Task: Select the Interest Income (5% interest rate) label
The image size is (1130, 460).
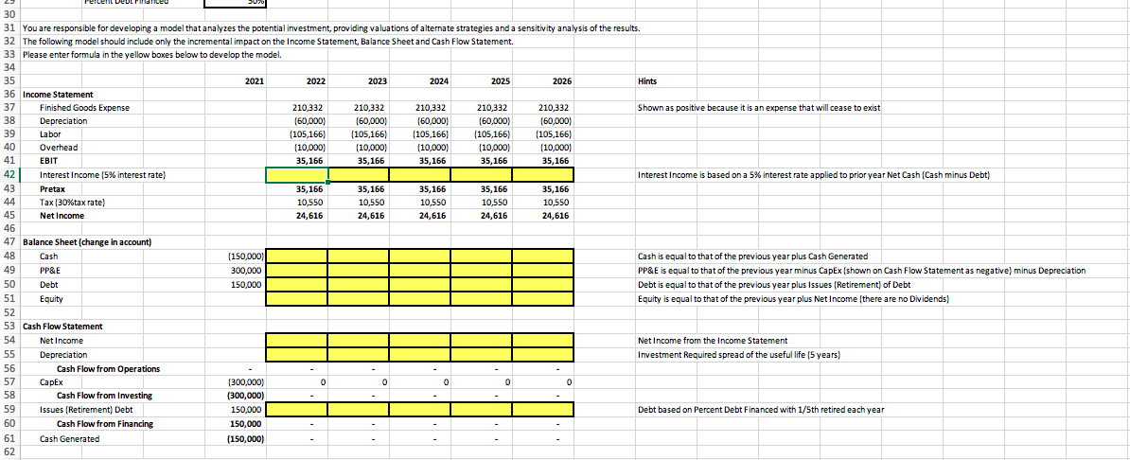Action: (101, 174)
